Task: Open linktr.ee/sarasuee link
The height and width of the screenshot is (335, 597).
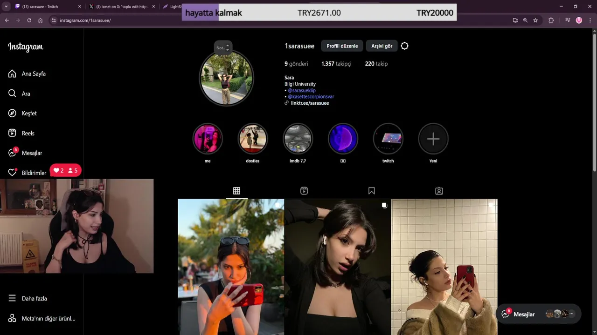Action: coord(310,103)
